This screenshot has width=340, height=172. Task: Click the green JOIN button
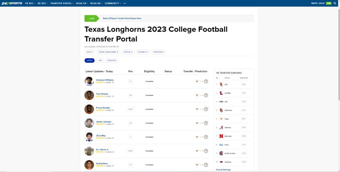click(328, 3)
